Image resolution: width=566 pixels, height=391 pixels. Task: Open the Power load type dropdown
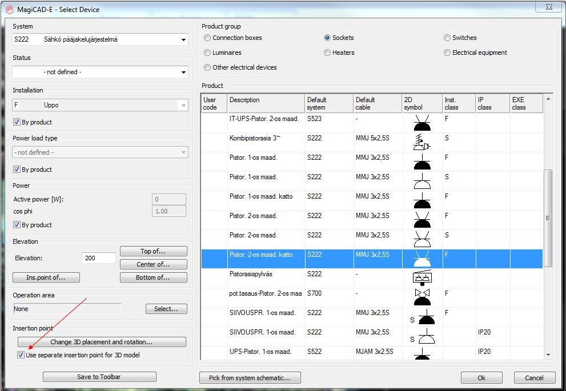[100, 152]
